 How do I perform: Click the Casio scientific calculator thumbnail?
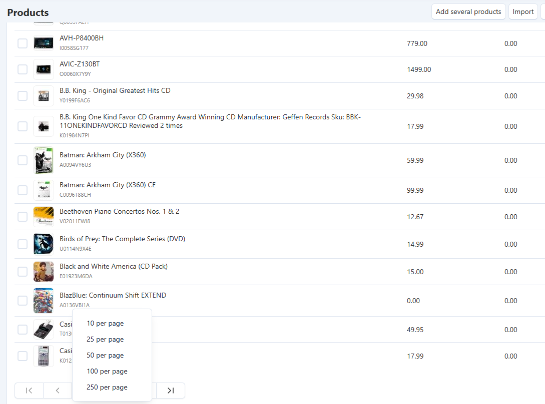click(x=44, y=356)
